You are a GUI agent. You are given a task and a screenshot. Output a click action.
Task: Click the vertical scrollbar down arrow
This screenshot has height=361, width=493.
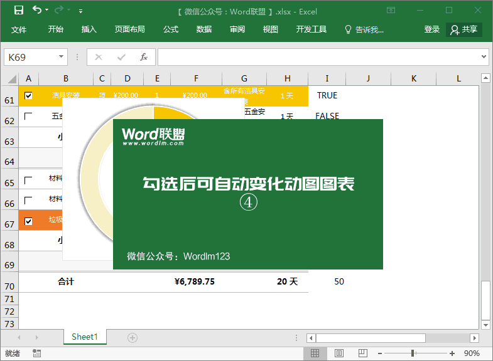[x=485, y=325]
